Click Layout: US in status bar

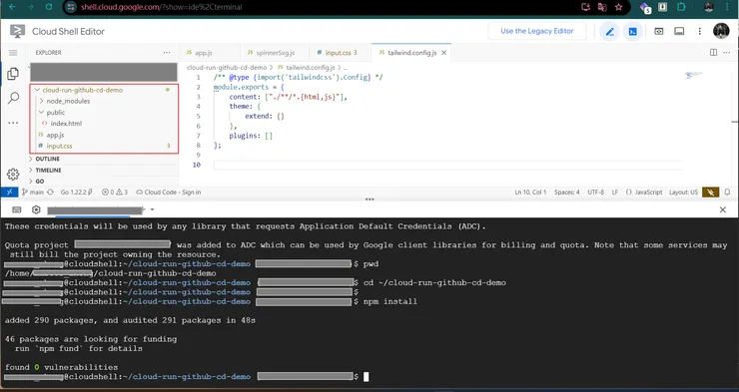[x=683, y=193]
